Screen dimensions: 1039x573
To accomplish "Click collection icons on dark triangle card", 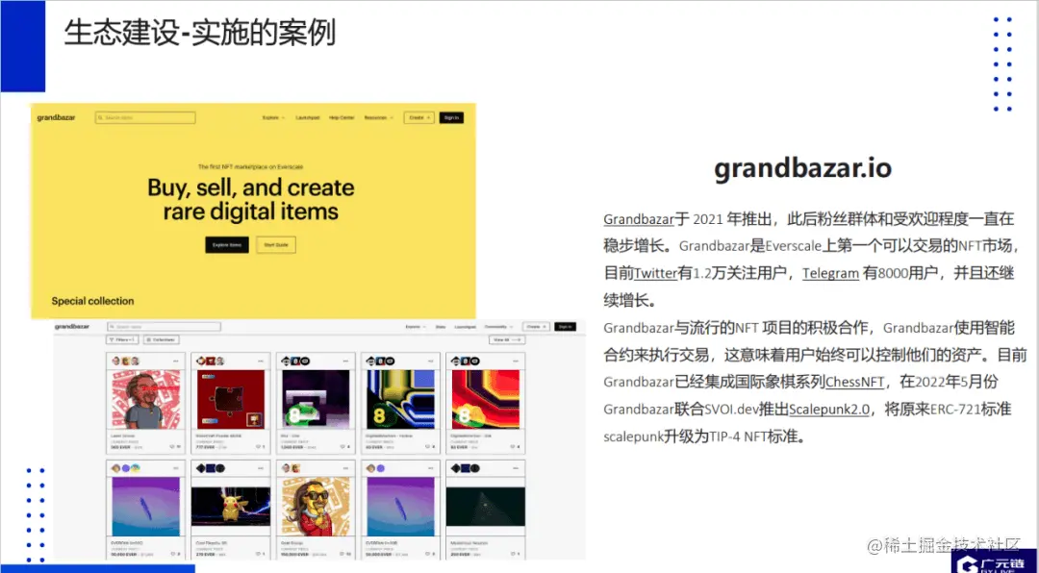I will point(465,468).
